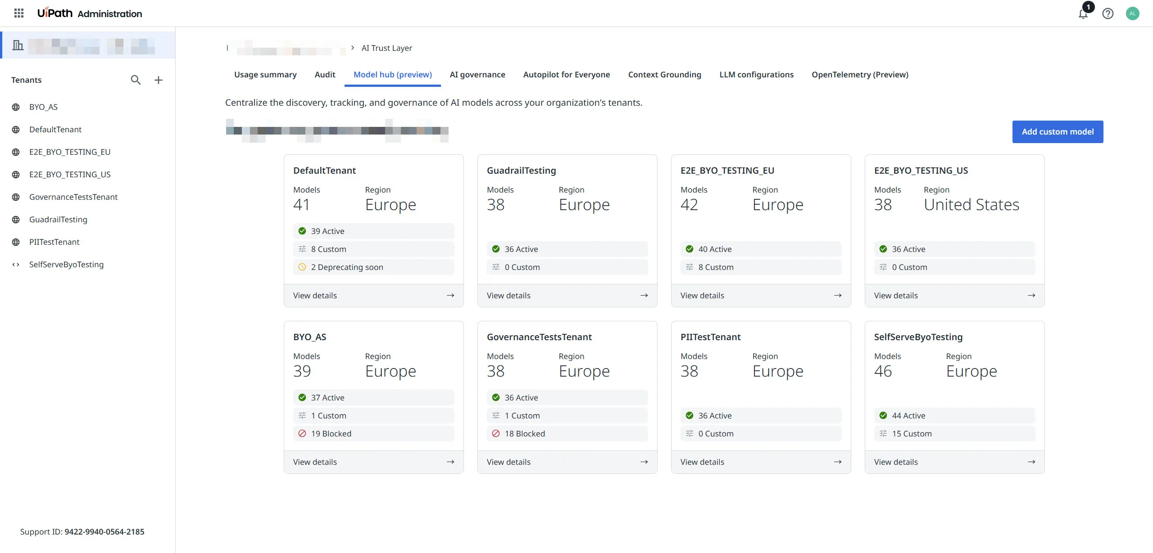
Task: Open the notifications bell
Action: tap(1083, 13)
